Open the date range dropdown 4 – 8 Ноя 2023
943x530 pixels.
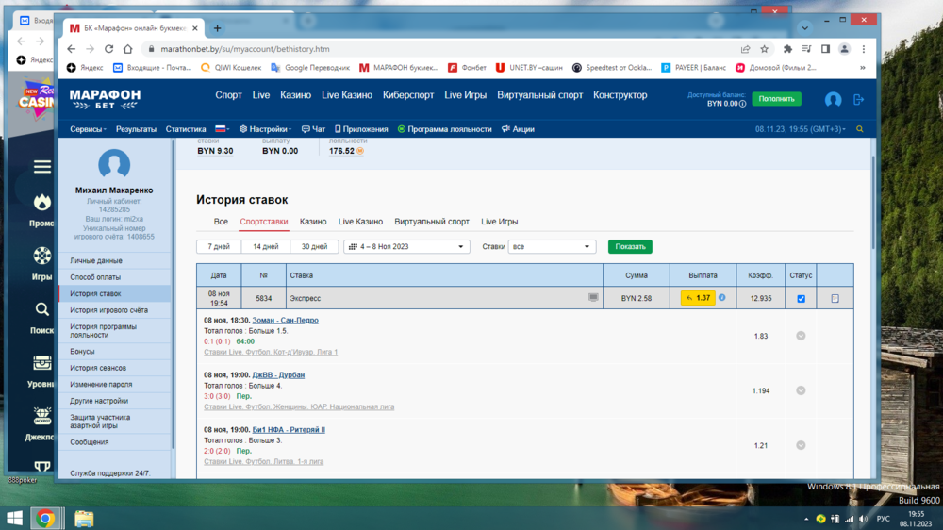point(407,247)
